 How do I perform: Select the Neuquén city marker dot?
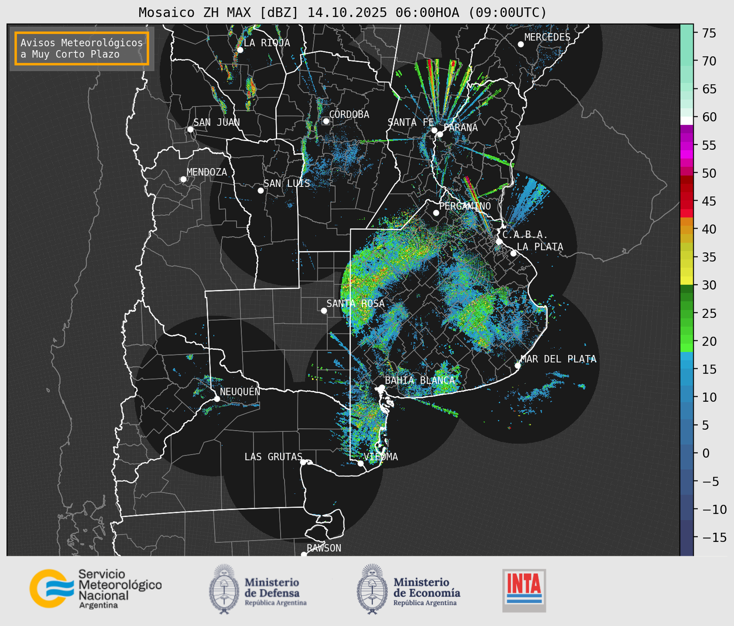pos(217,399)
